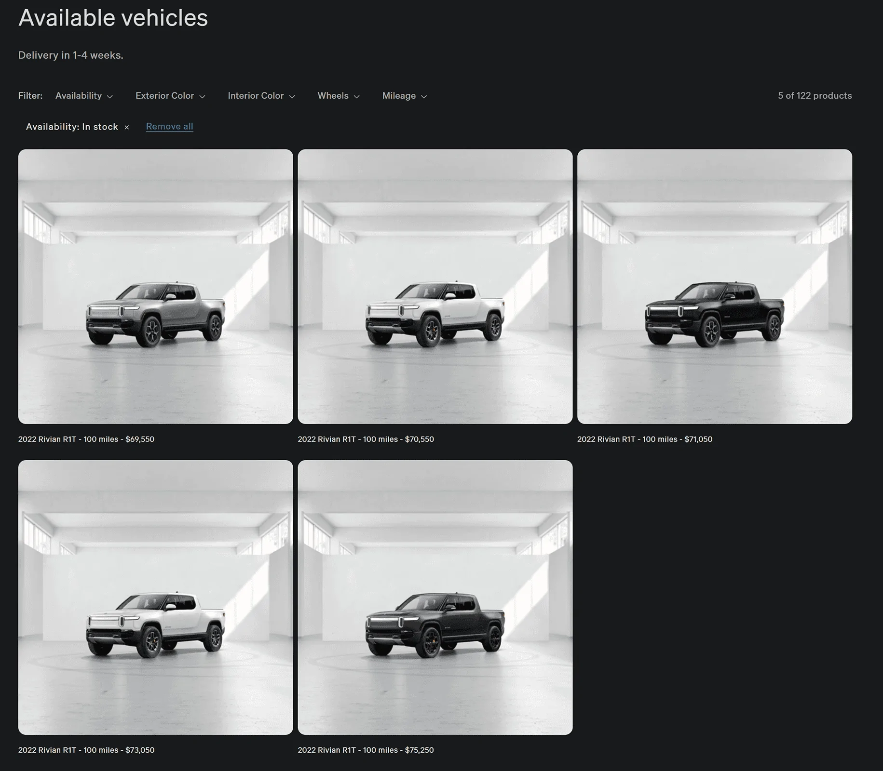The height and width of the screenshot is (771, 883).
Task: Click the '2022 Rivian R1T - 100 miles - $73,050' title
Action: (86, 750)
